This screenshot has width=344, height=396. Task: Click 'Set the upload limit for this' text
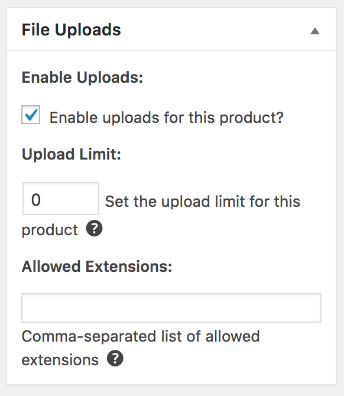(203, 202)
